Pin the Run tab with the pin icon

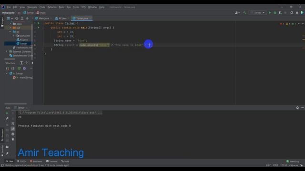(x=7, y=153)
